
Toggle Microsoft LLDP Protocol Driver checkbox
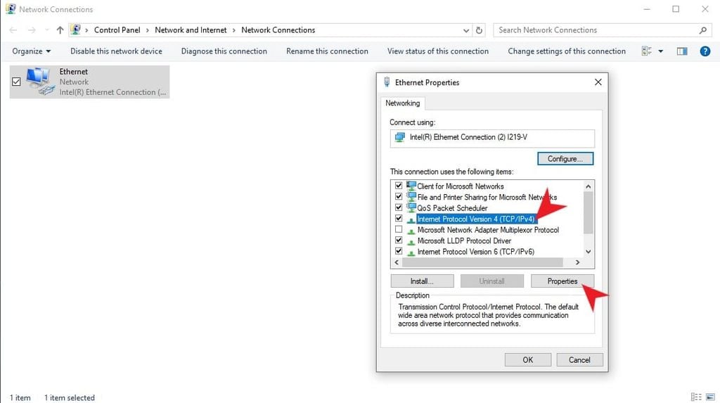[399, 241]
